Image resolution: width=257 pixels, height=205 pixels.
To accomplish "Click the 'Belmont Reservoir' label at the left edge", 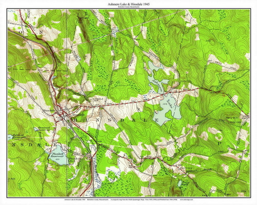I will click(x=20, y=137).
